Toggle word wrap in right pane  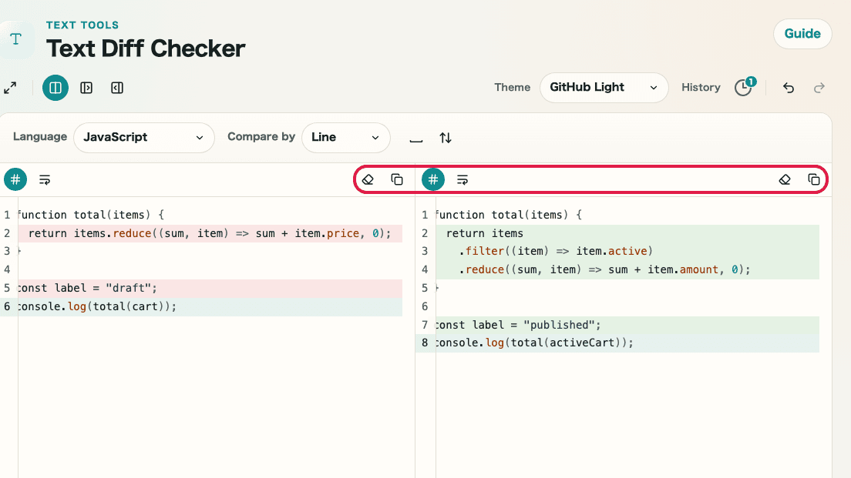tap(462, 179)
